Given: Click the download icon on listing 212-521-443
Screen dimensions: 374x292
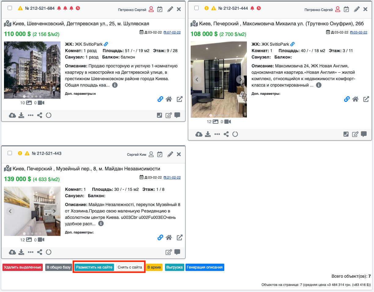Looking at the screenshot, I should [21, 252].
